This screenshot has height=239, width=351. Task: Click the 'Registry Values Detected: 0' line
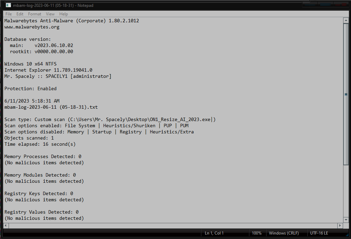click(42, 212)
